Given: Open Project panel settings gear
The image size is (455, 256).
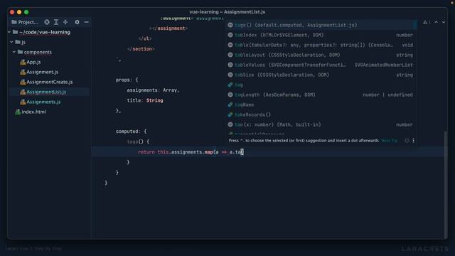Looking at the screenshot, I should (x=77, y=22).
